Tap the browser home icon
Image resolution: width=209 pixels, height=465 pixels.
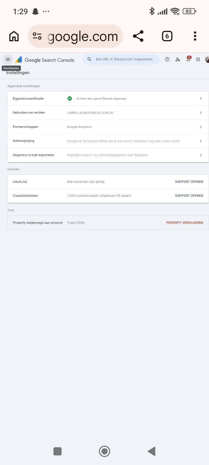point(14,36)
